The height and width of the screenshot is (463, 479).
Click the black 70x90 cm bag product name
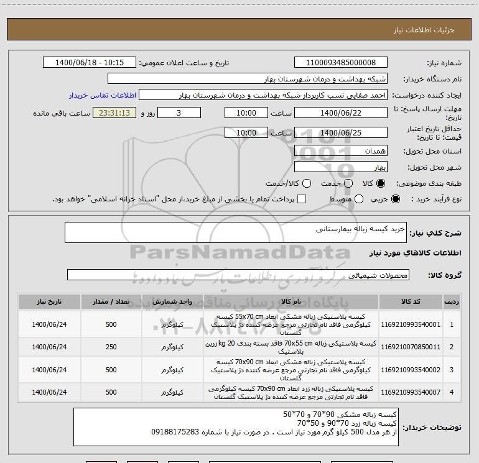tap(291, 370)
